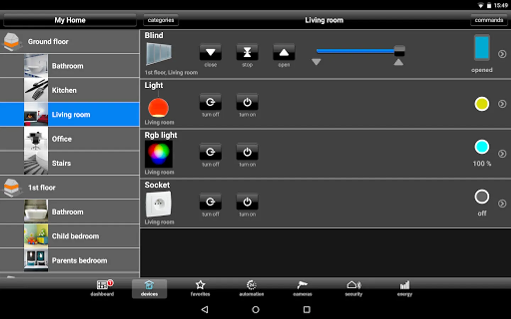
Task: Turn on the Rgb light
Action: coord(247,152)
